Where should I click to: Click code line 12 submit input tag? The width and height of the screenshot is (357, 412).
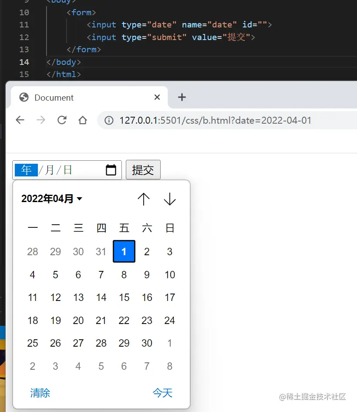click(171, 37)
